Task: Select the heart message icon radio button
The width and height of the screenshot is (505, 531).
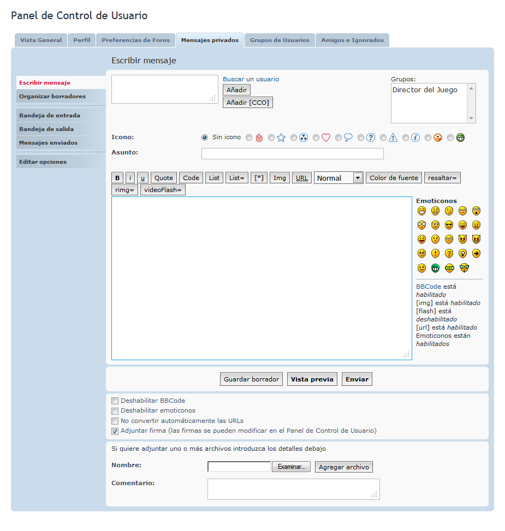Action: click(316, 138)
